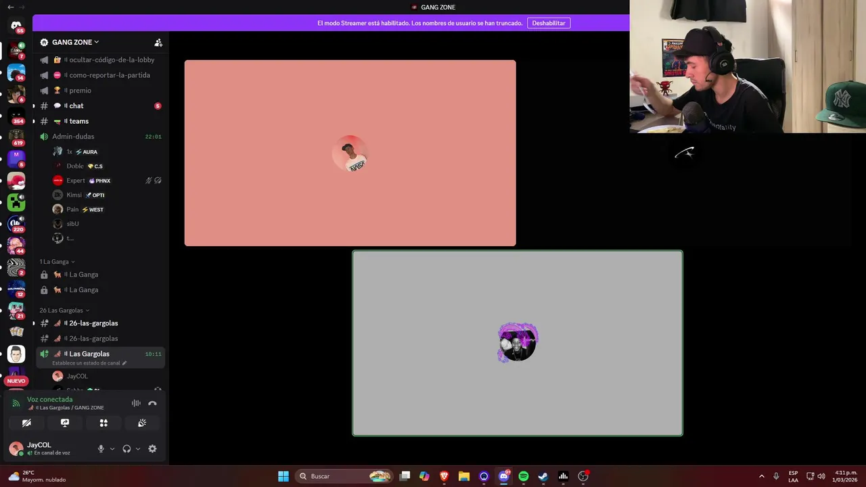Start an activity with shapes icon
866x487 pixels.
point(104,423)
